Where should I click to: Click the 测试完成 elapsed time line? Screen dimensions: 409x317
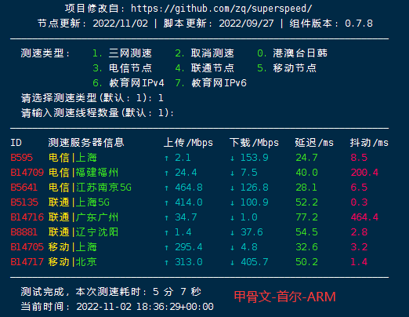tap(111, 292)
